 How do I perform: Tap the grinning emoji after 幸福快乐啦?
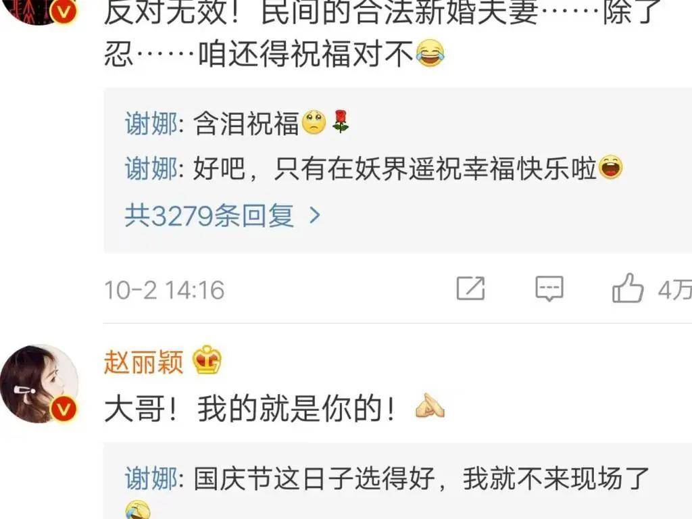pos(610,168)
